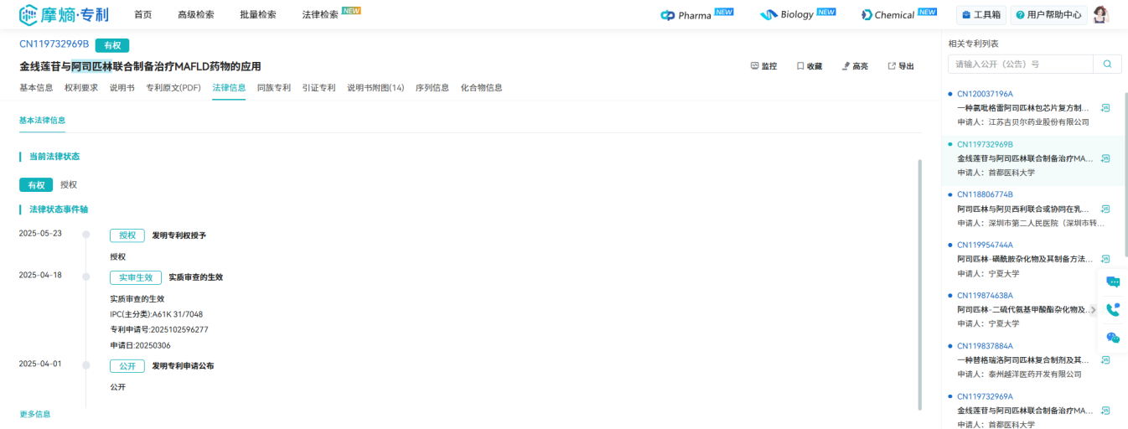Click the 2025-04-01 timeline marker
The image size is (1128, 429).
coord(85,365)
